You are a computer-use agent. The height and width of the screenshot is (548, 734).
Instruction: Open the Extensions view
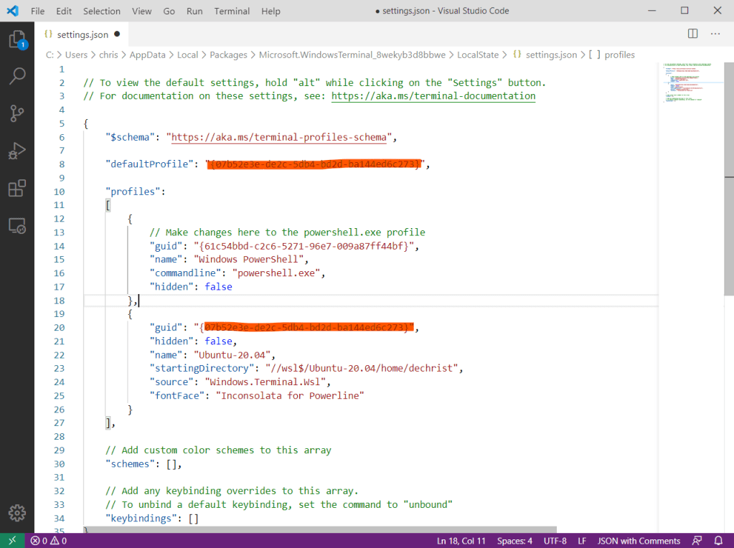coord(17,189)
